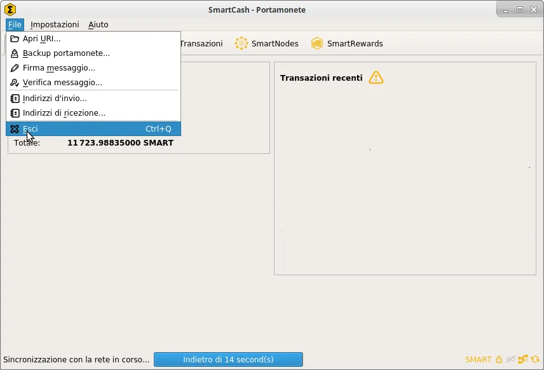Image resolution: width=544 pixels, height=370 pixels.
Task: Minimize the SmartCash window
Action: [x=506, y=10]
